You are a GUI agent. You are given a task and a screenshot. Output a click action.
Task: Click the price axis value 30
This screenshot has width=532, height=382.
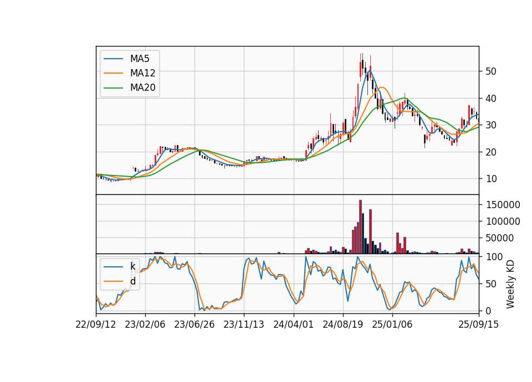click(x=491, y=125)
